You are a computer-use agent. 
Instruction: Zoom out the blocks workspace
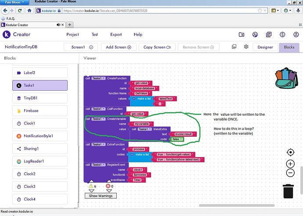(290, 172)
